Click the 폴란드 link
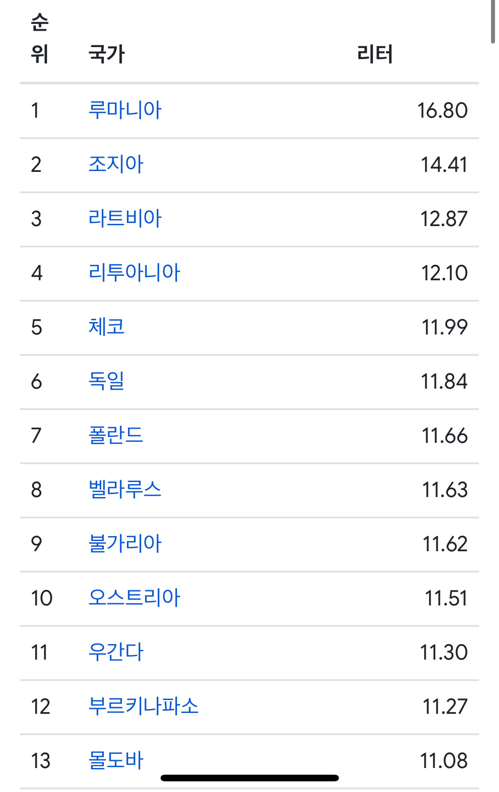This screenshot has width=499, height=792. (x=116, y=435)
